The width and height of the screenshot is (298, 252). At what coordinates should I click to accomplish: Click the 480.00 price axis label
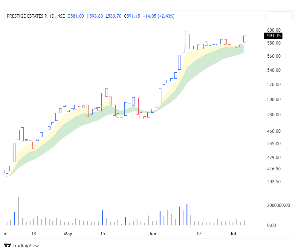pos(274,114)
